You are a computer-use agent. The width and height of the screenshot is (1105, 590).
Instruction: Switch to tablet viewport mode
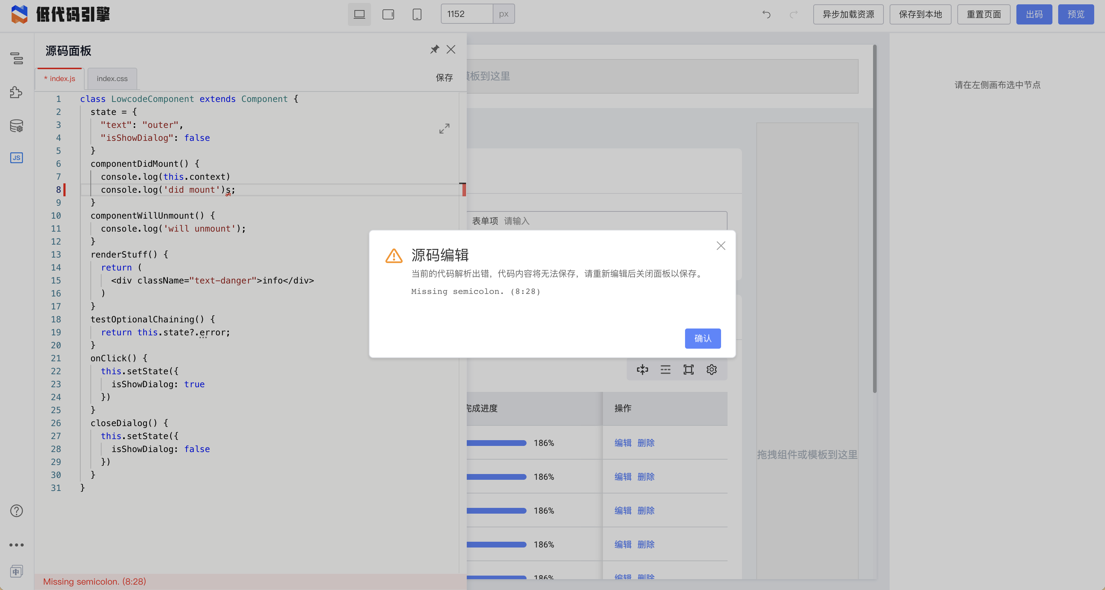pyautogui.click(x=388, y=15)
